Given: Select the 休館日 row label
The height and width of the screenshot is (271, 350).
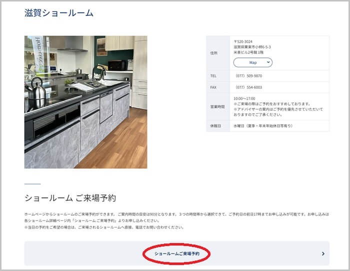Looking at the screenshot, I should click(215, 126).
